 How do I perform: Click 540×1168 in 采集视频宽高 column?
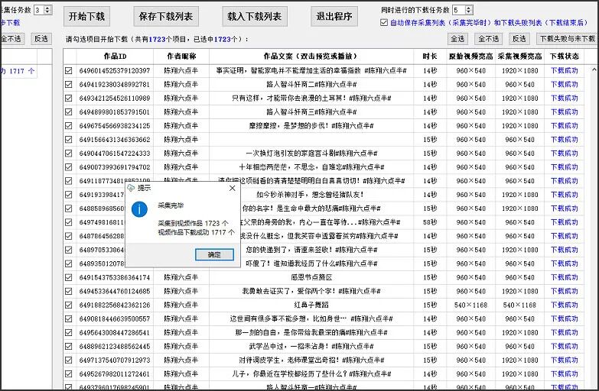[519, 305]
